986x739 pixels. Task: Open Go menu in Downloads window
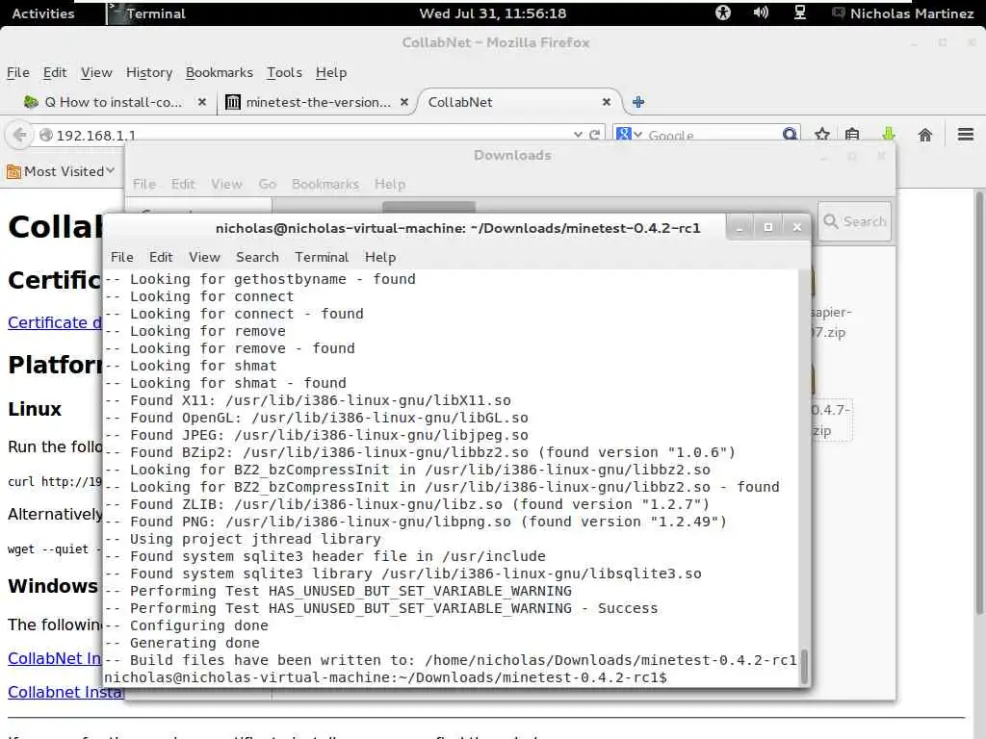(x=268, y=184)
